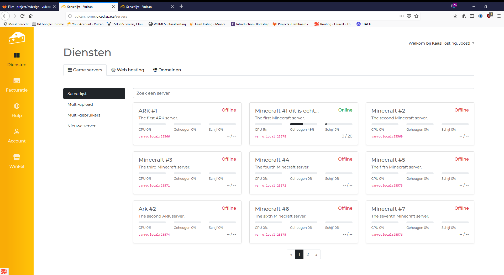Image resolution: width=504 pixels, height=275 pixels.
Task: Open the Hulp support section
Action: point(17,110)
